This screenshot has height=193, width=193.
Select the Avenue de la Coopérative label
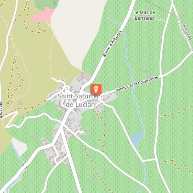coord(137,84)
